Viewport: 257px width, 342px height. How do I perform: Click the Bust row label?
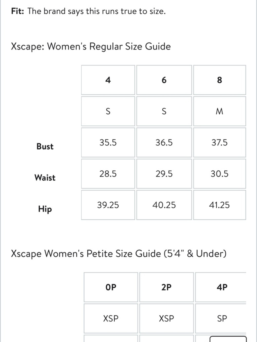45,146
